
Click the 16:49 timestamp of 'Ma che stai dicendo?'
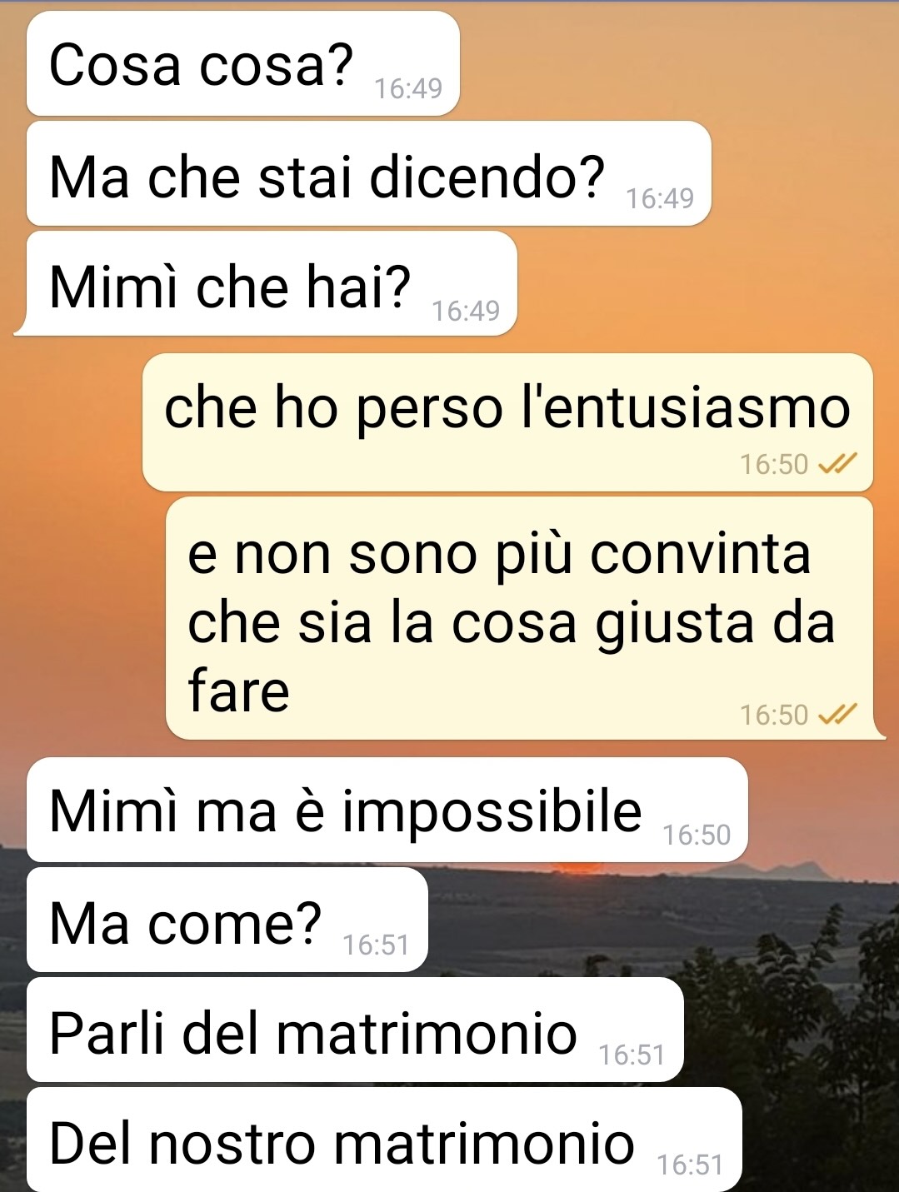coord(660,198)
